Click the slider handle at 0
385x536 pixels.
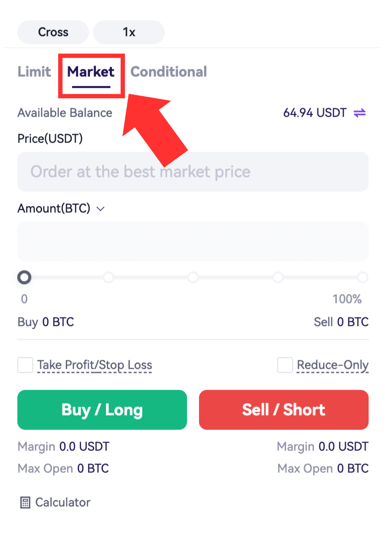click(x=24, y=277)
